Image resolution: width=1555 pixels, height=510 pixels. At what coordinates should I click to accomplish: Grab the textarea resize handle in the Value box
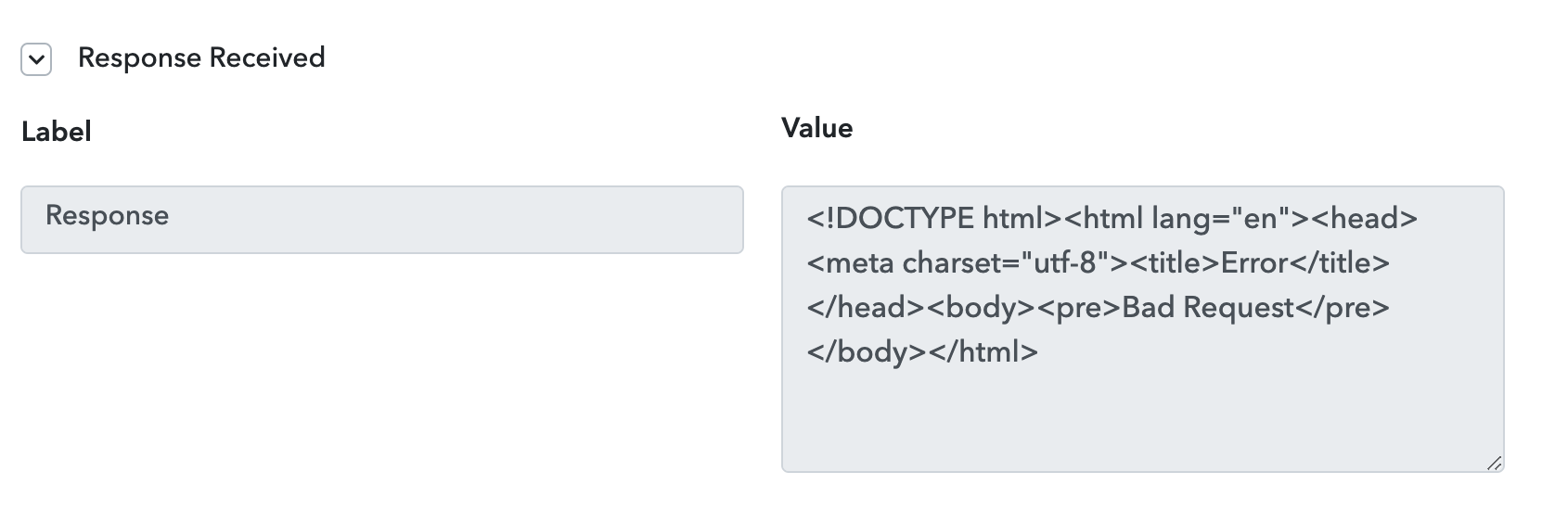(1493, 463)
